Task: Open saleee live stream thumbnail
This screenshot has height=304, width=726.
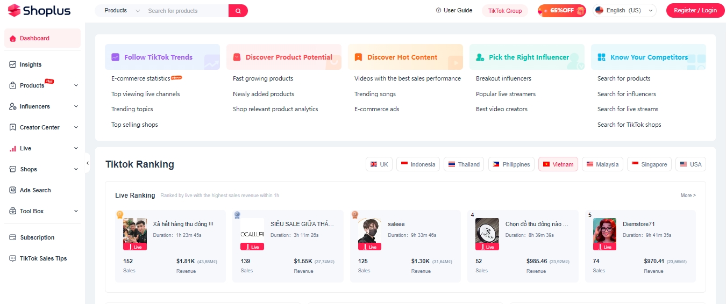Action: 369,234
